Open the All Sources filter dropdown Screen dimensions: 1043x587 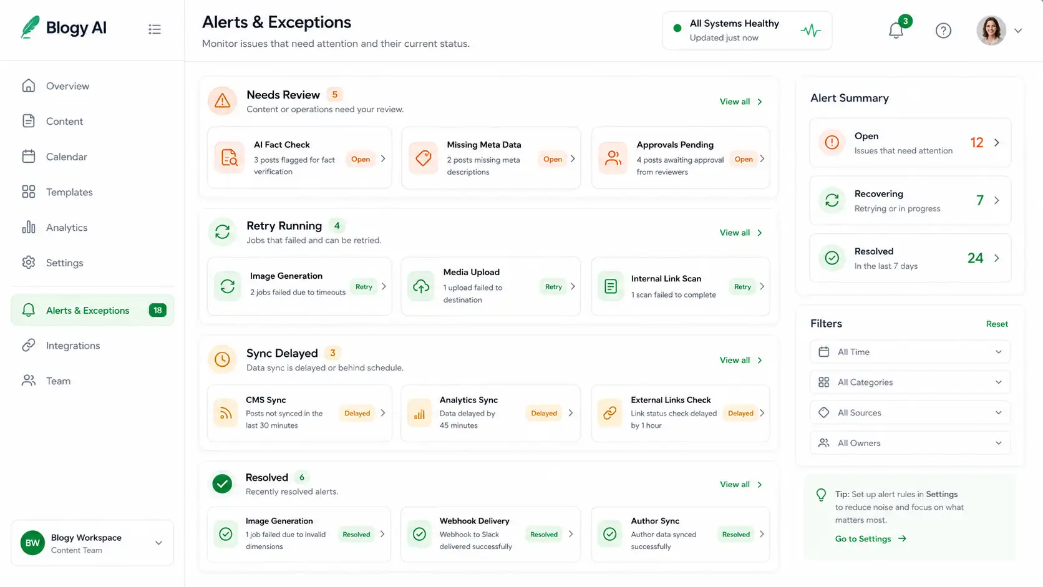click(x=910, y=412)
